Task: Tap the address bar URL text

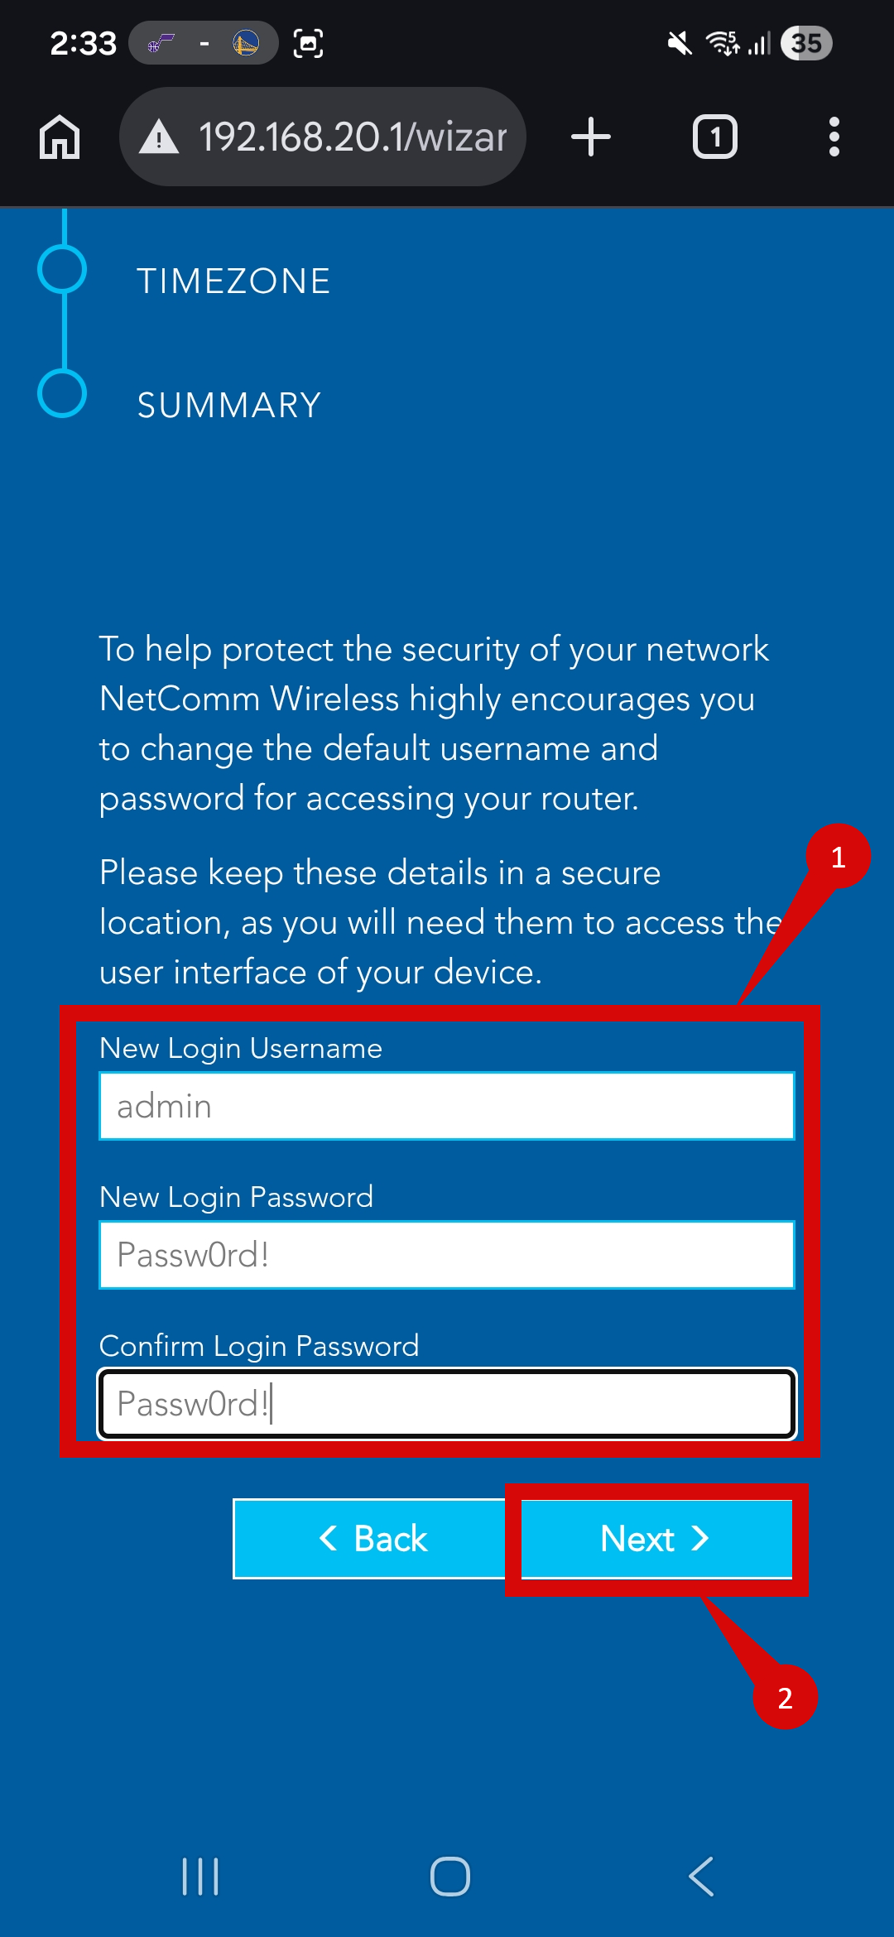Action: (353, 137)
